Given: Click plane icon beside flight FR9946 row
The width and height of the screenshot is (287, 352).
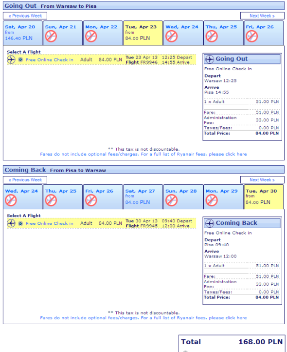Looking at the screenshot, I should coord(11,59).
